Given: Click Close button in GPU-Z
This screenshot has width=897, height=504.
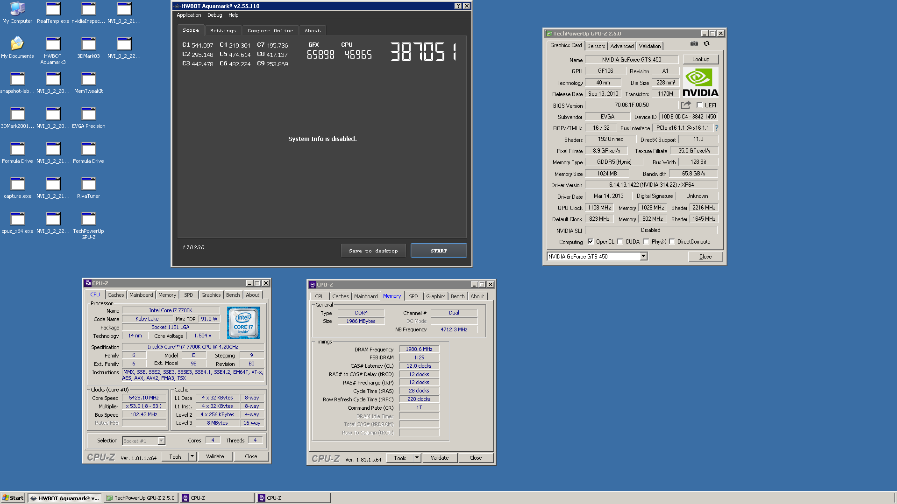Looking at the screenshot, I should 705,257.
